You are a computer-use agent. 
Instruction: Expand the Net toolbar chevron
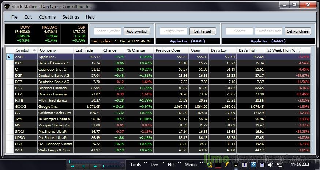tap(179, 163)
